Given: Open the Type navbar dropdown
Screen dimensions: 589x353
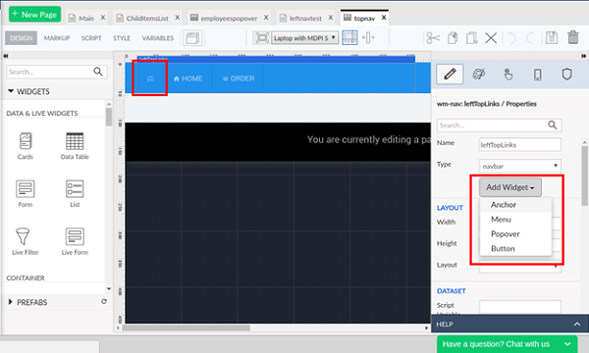Looking at the screenshot, I should pos(520,166).
